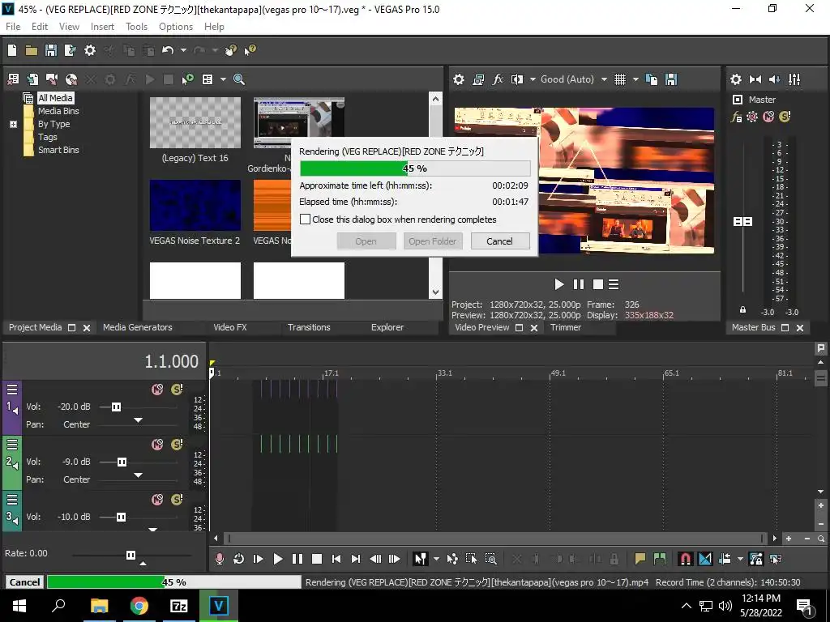Switch to the Media Generators tab
This screenshot has width=830, height=622.
[x=138, y=327]
